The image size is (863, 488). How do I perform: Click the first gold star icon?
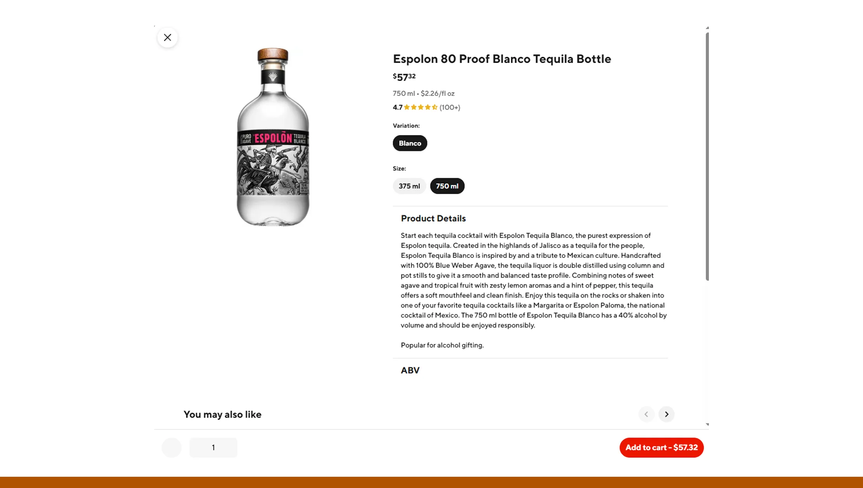[407, 107]
